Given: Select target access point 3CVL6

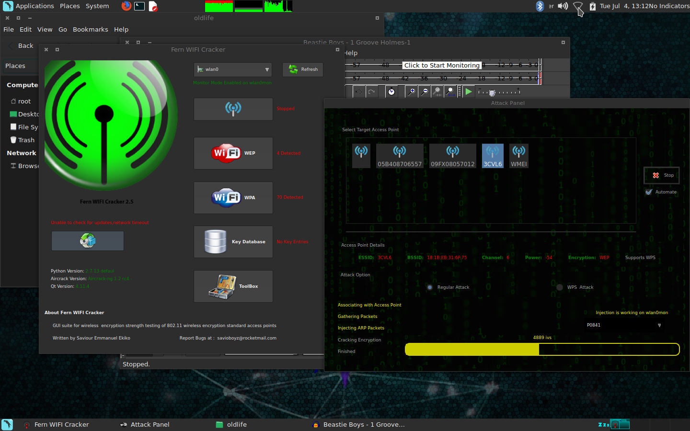Looking at the screenshot, I should pyautogui.click(x=493, y=156).
